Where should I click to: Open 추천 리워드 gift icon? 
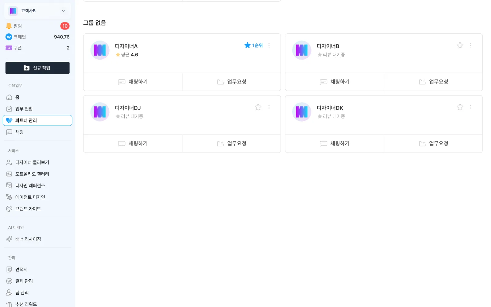click(9, 304)
